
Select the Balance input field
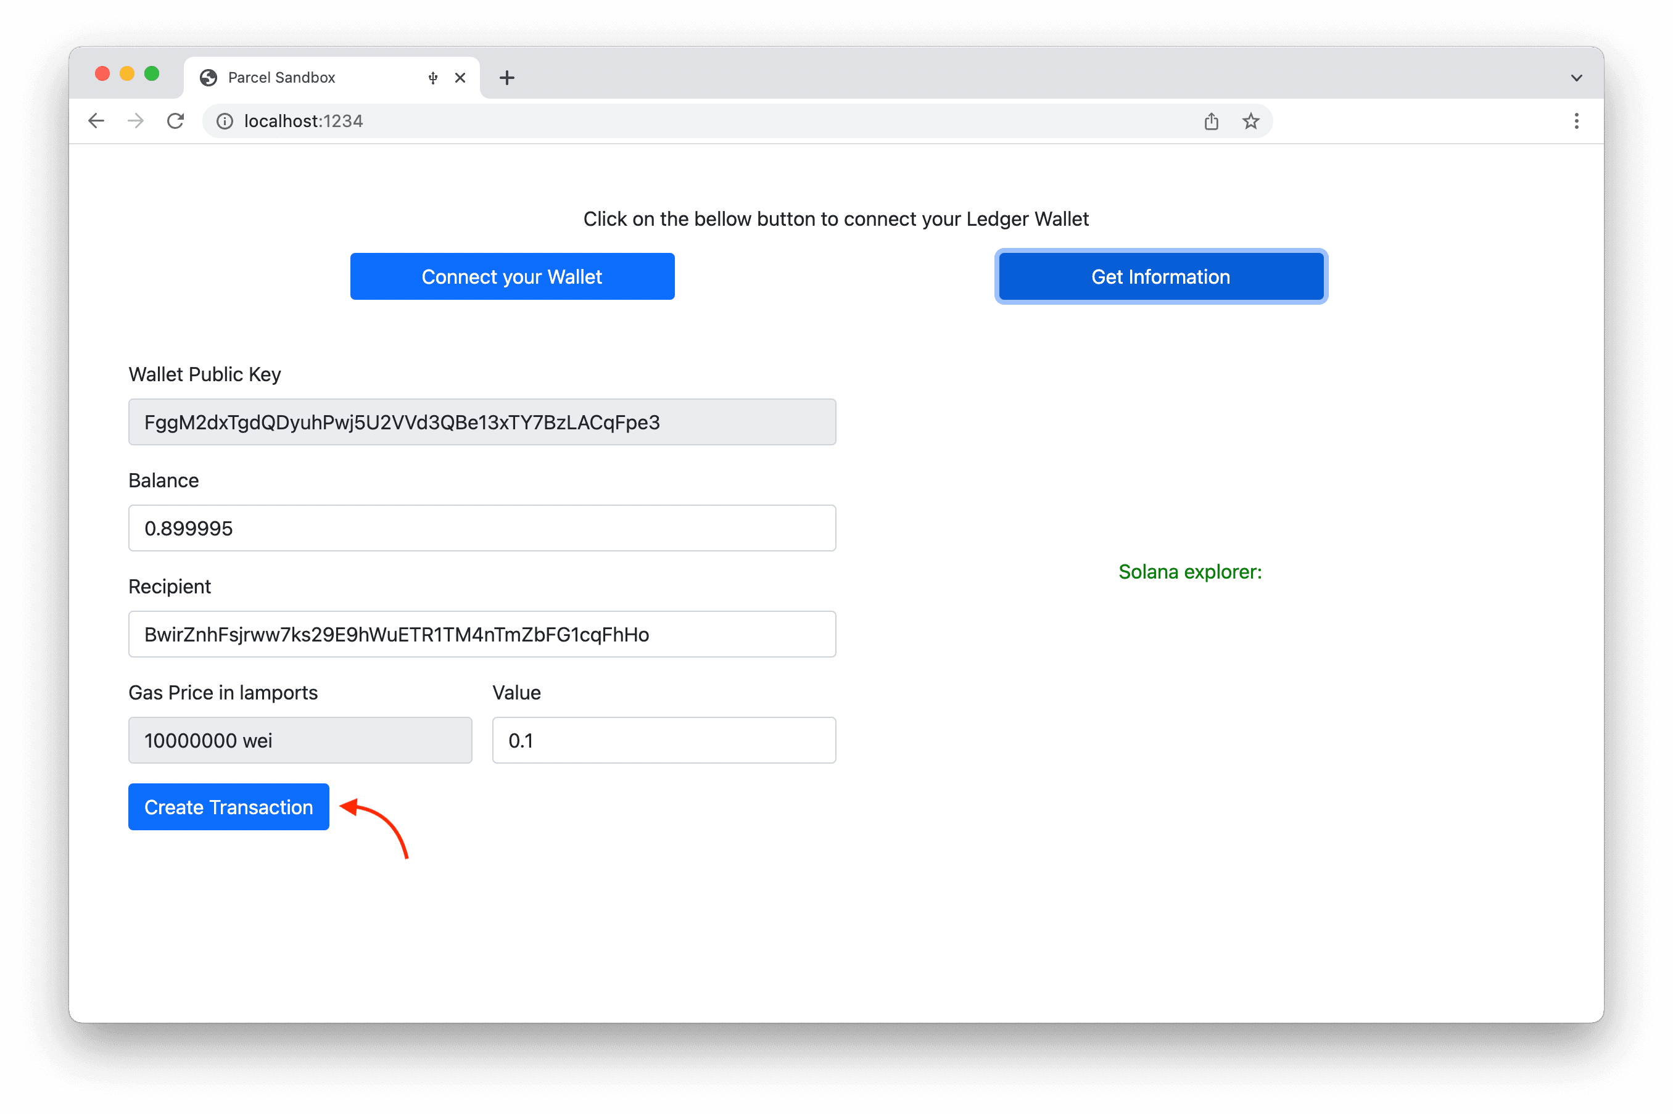click(482, 527)
